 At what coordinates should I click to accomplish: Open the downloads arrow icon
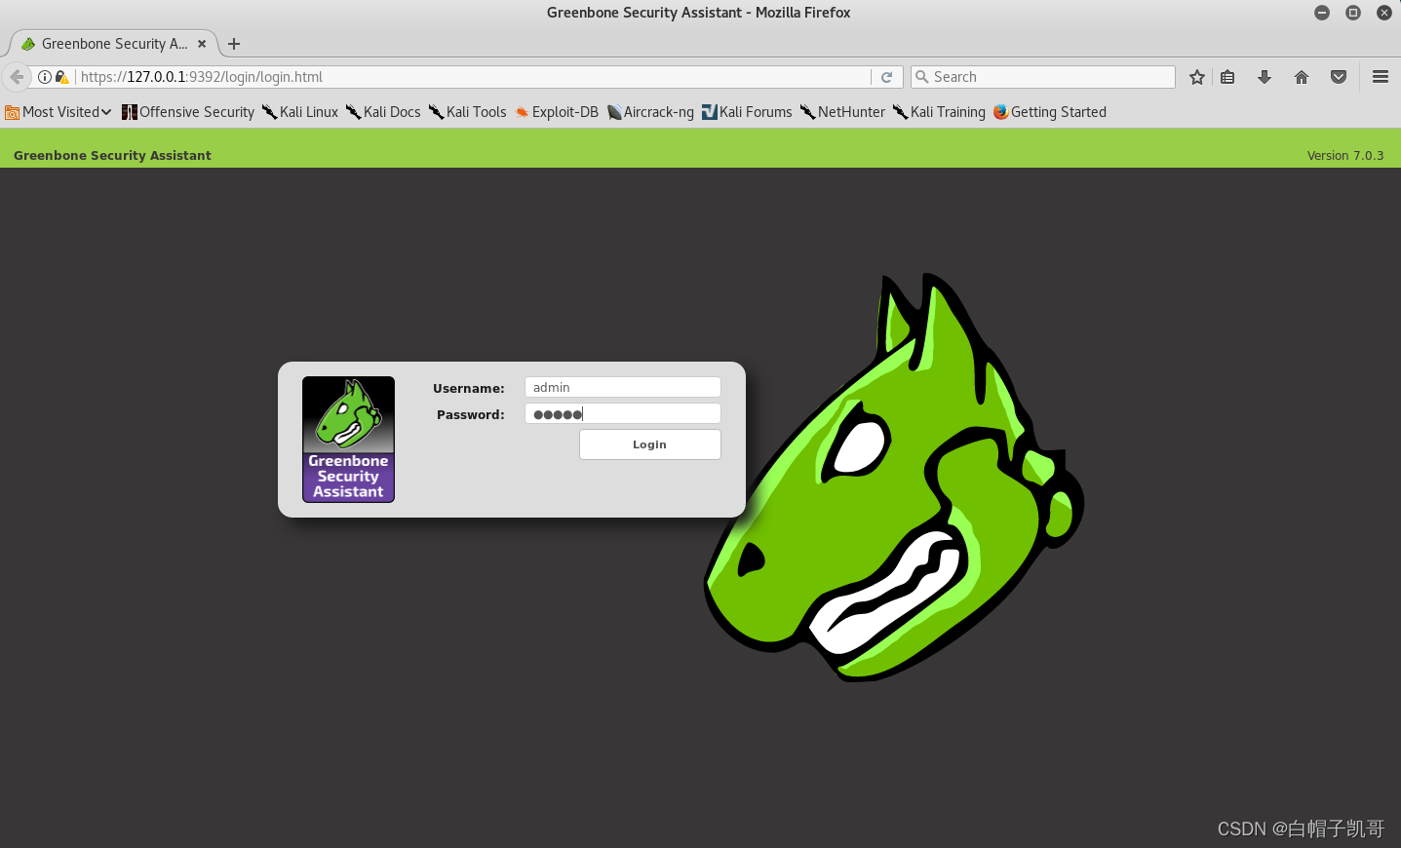click(x=1265, y=77)
